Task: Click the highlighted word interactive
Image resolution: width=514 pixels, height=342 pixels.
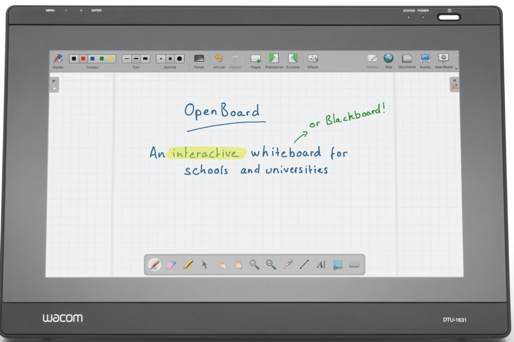Action: click(x=206, y=153)
